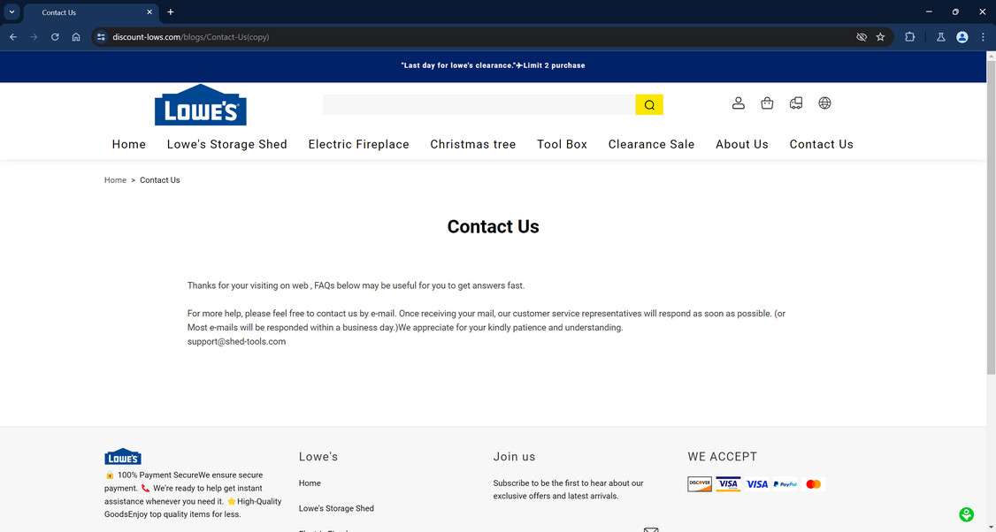Close the Contact Us tab

(149, 12)
